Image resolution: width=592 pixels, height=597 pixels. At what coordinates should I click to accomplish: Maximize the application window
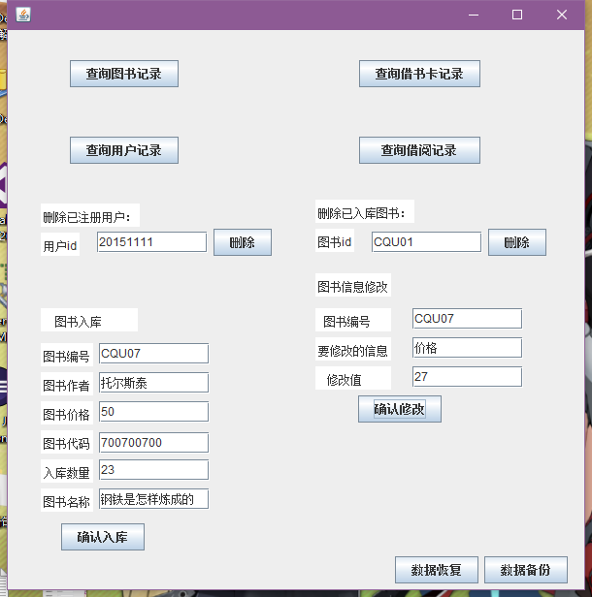coord(517,15)
